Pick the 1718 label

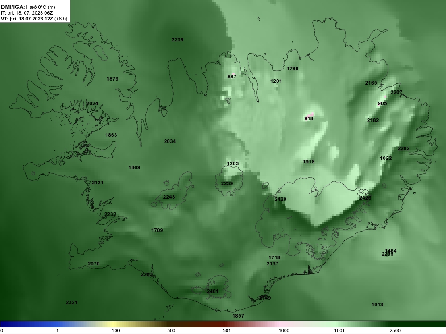274,257
